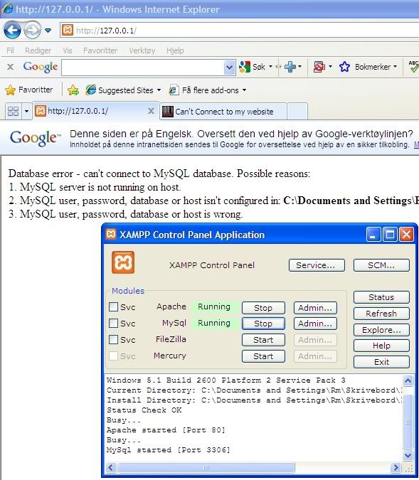Click the XAMPP Status button
The width and height of the screenshot is (419, 480).
381,297
